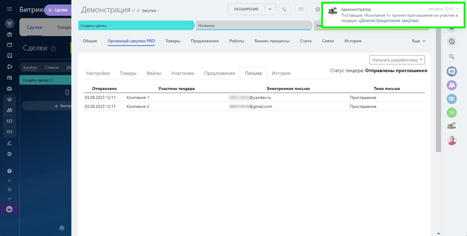
Task: Click the envelope email icon in header
Action: [x=301, y=9]
